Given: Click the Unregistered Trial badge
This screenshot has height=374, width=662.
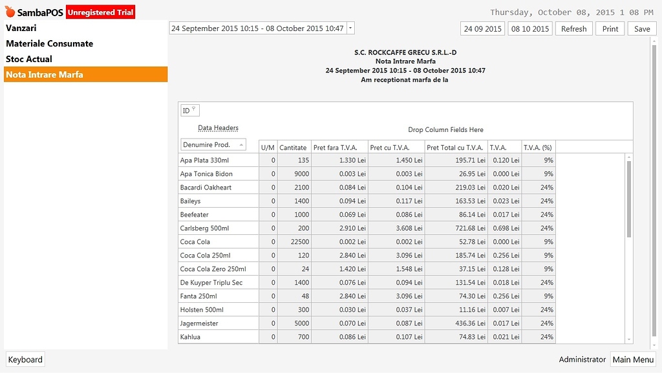Looking at the screenshot, I should pos(100,12).
